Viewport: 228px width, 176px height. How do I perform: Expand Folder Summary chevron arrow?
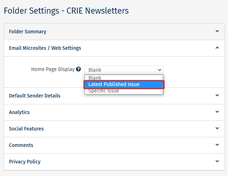217,32
